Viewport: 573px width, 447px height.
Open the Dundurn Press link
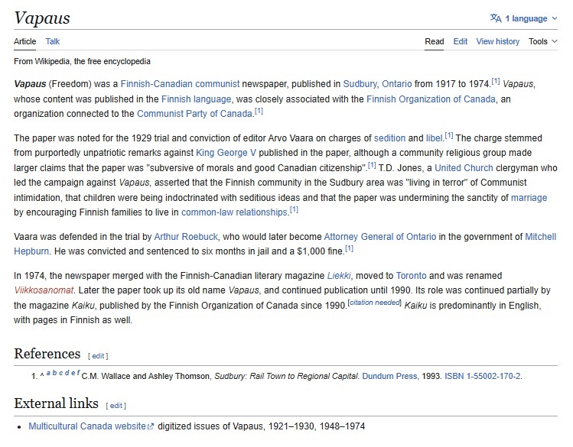389,376
